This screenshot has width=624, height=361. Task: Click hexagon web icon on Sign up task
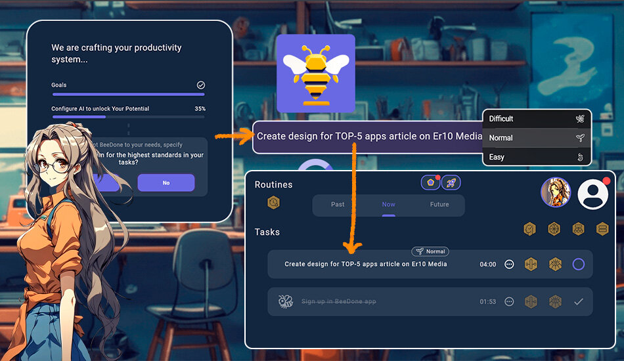click(x=555, y=302)
